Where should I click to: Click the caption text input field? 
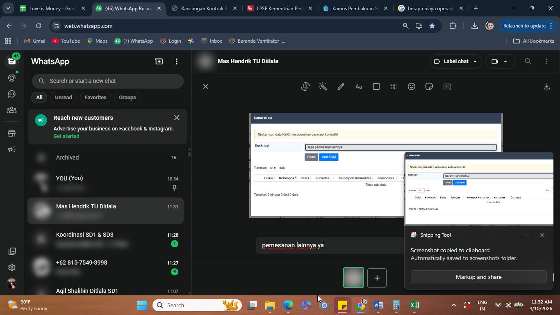(x=330, y=245)
